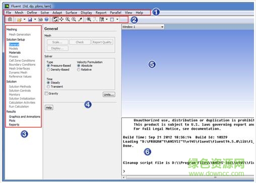Open the Surface menu
256x183 pixels.
(x=71, y=13)
